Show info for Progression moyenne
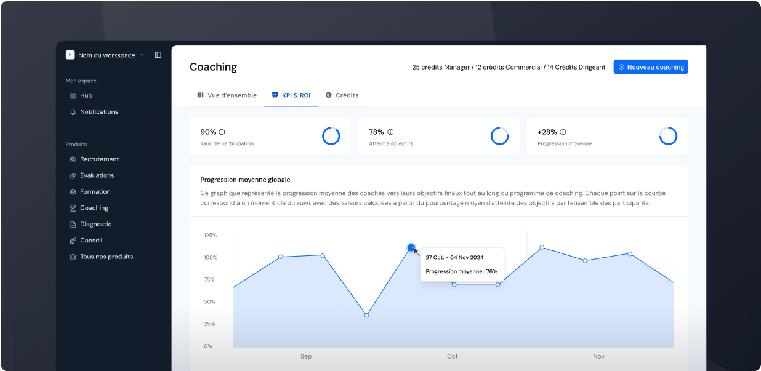 click(563, 132)
